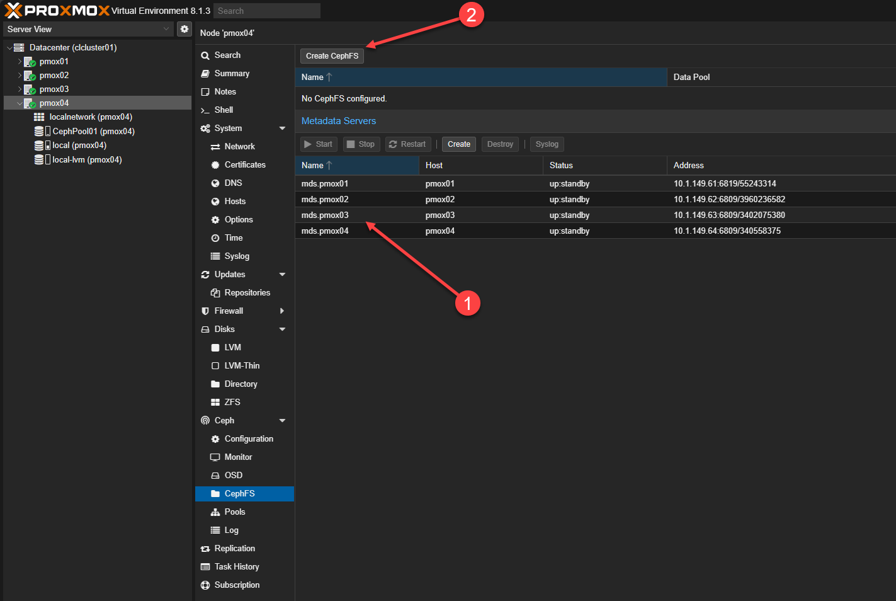This screenshot has width=896, height=601.
Task: Expand the pmox01 tree node
Action: pyautogui.click(x=20, y=62)
